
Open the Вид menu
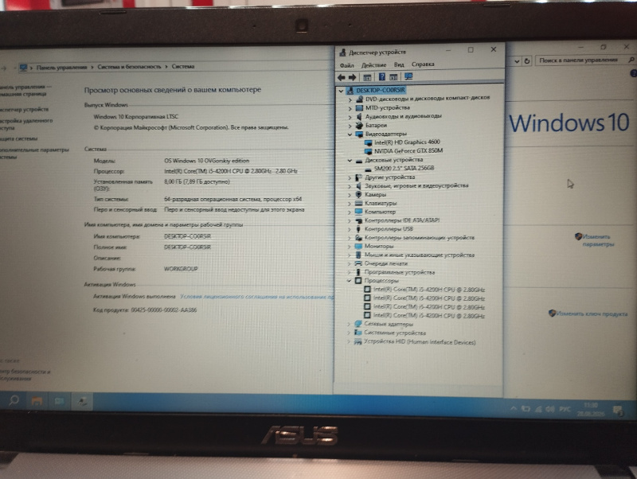(x=399, y=64)
